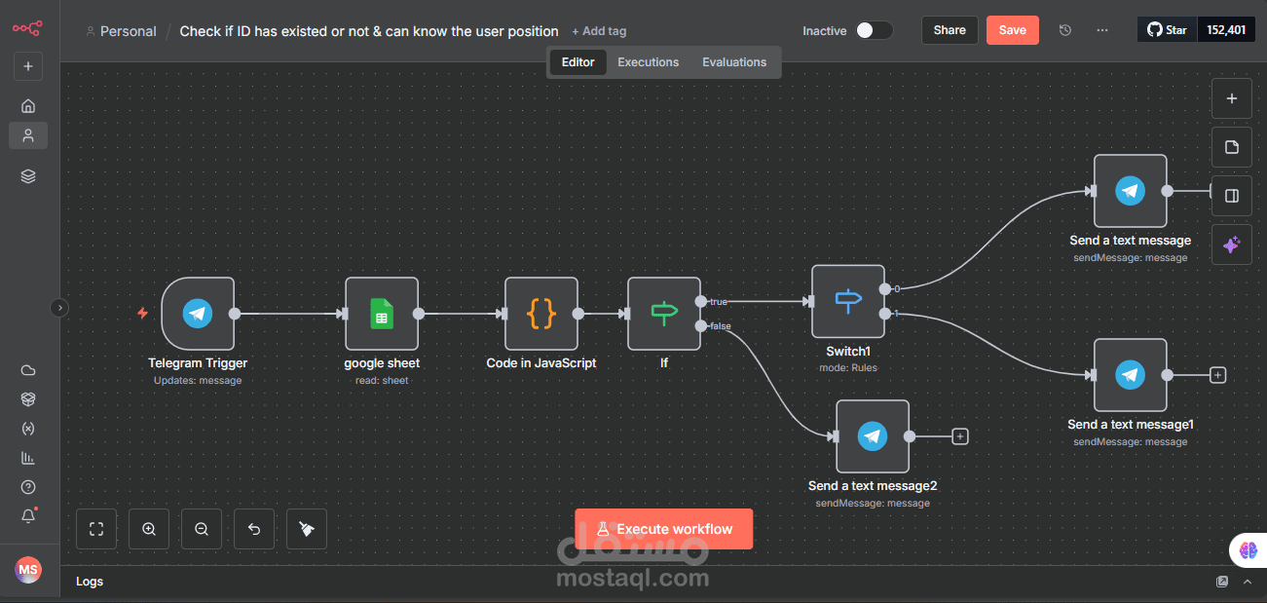This screenshot has height=603, width=1267.
Task: Select the Switch1 node
Action: [x=848, y=301]
